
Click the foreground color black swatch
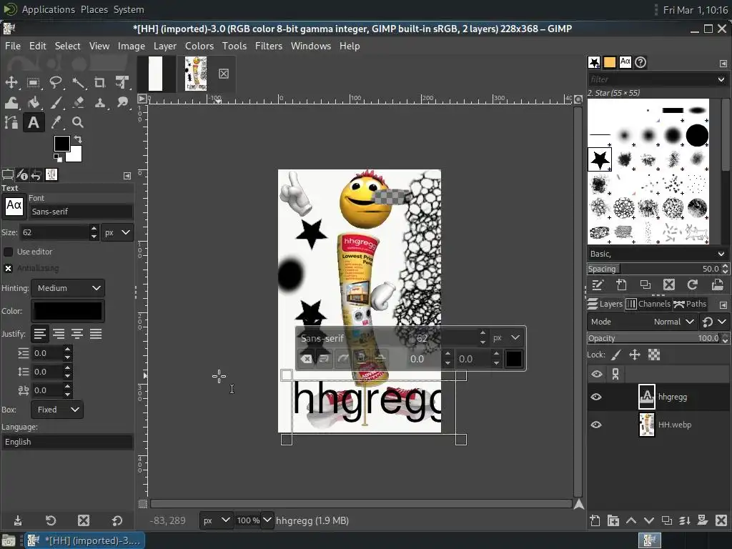coord(61,143)
